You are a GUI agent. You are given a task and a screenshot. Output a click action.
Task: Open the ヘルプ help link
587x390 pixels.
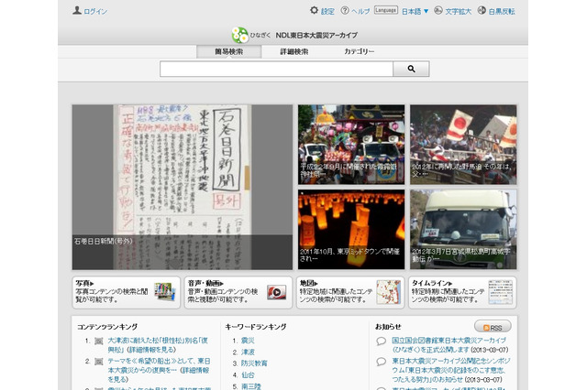click(x=360, y=12)
